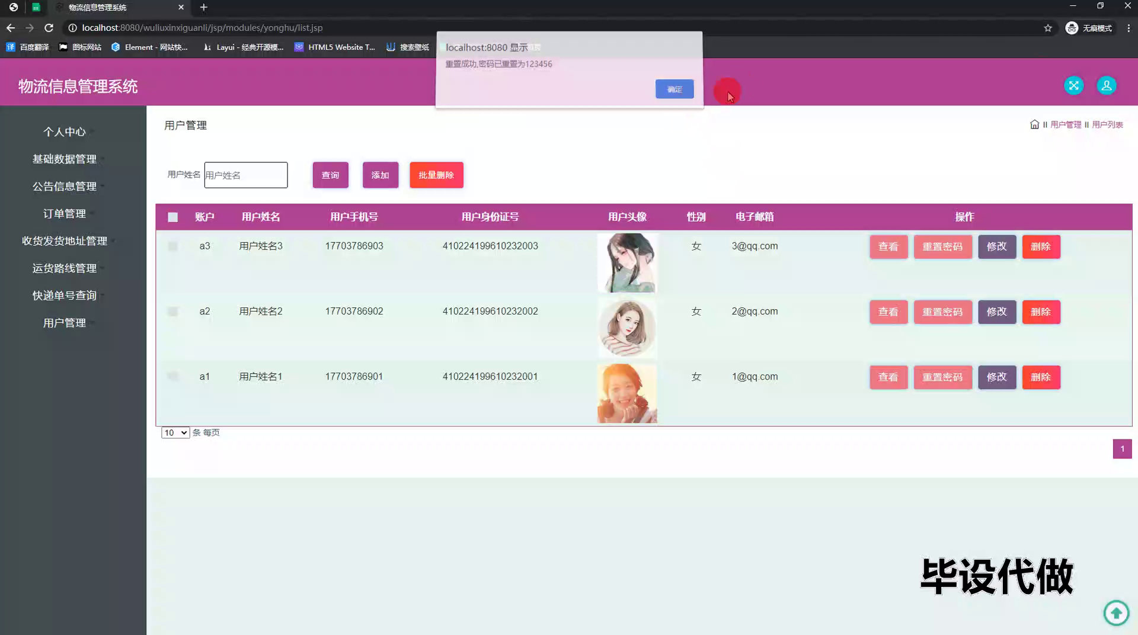Open the rows-per-page dropdown showing 10

pos(175,432)
